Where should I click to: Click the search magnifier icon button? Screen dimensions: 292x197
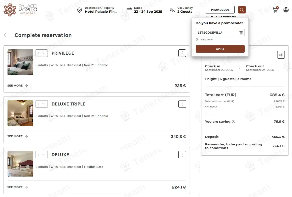[x=242, y=10]
